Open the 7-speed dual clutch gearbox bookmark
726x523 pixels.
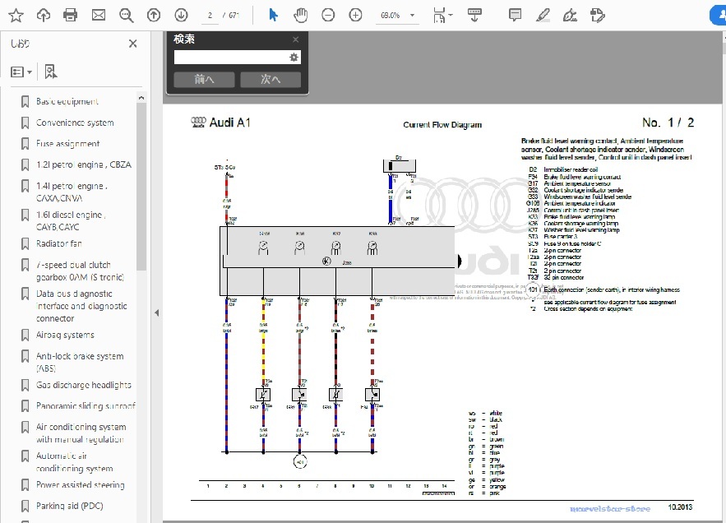coord(80,271)
